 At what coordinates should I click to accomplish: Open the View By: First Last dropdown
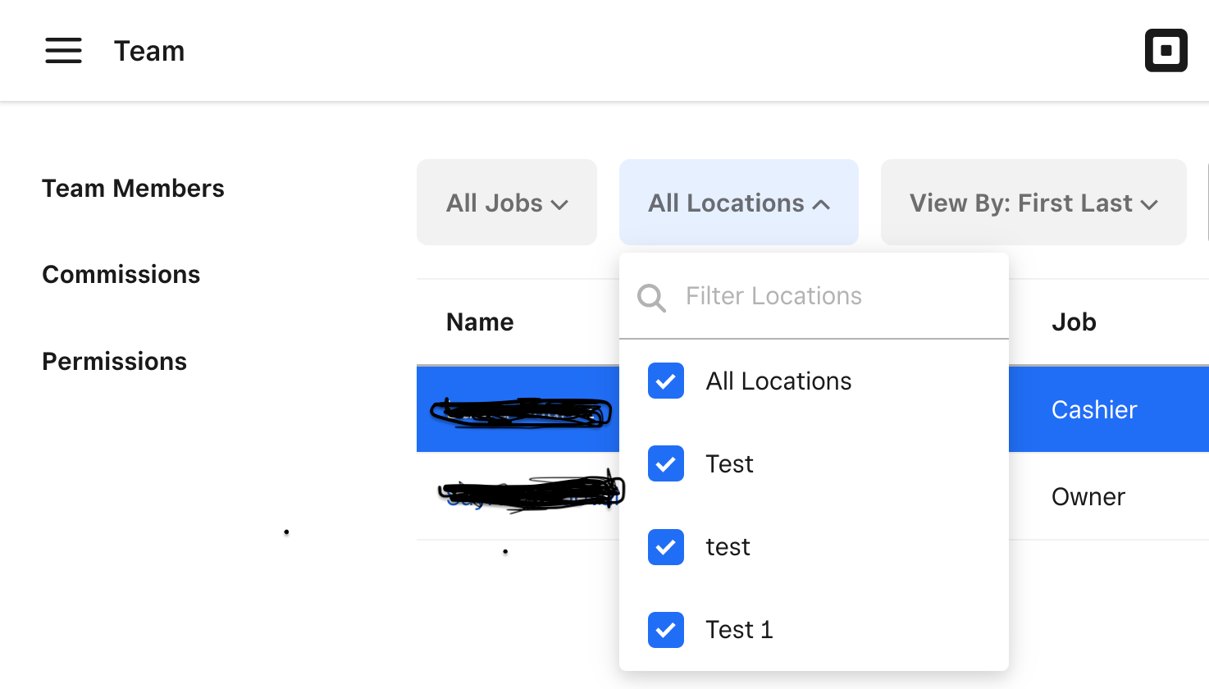coord(1033,203)
